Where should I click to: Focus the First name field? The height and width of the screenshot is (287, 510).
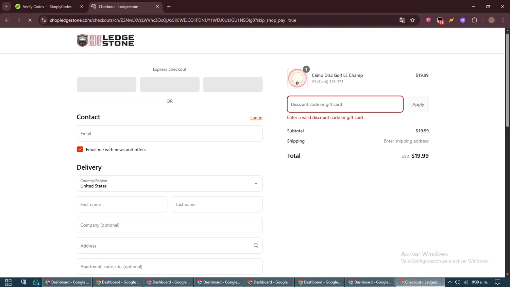point(122,204)
